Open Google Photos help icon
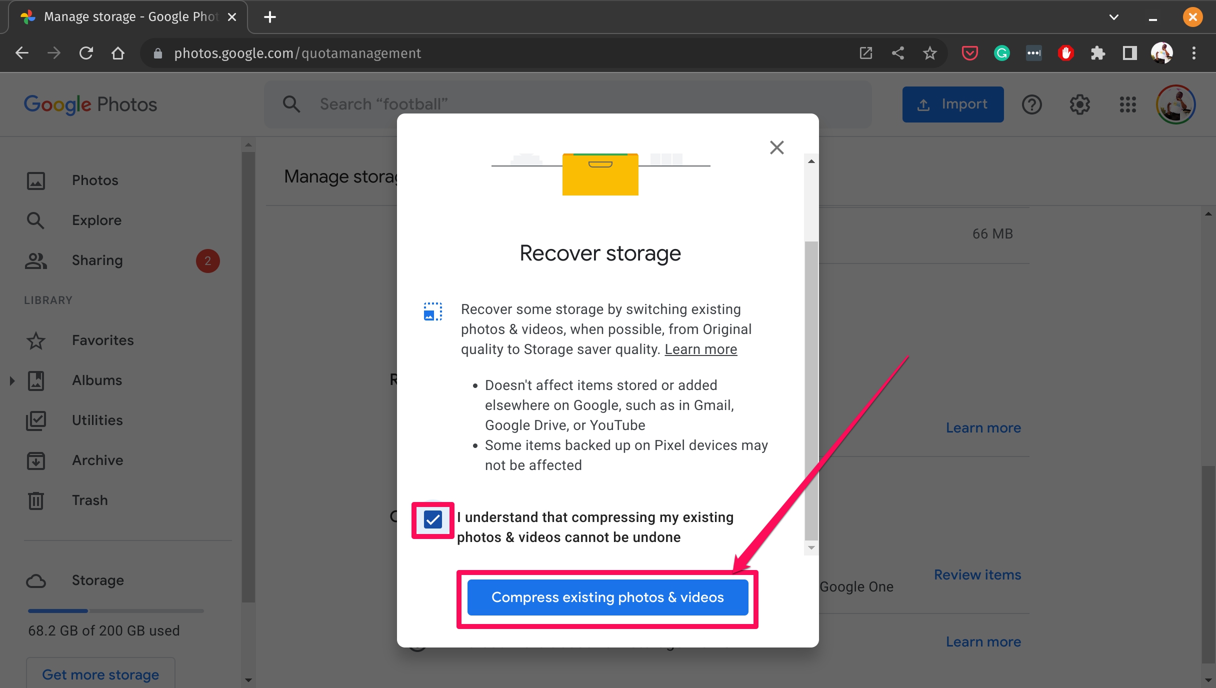The image size is (1216, 688). click(x=1031, y=104)
